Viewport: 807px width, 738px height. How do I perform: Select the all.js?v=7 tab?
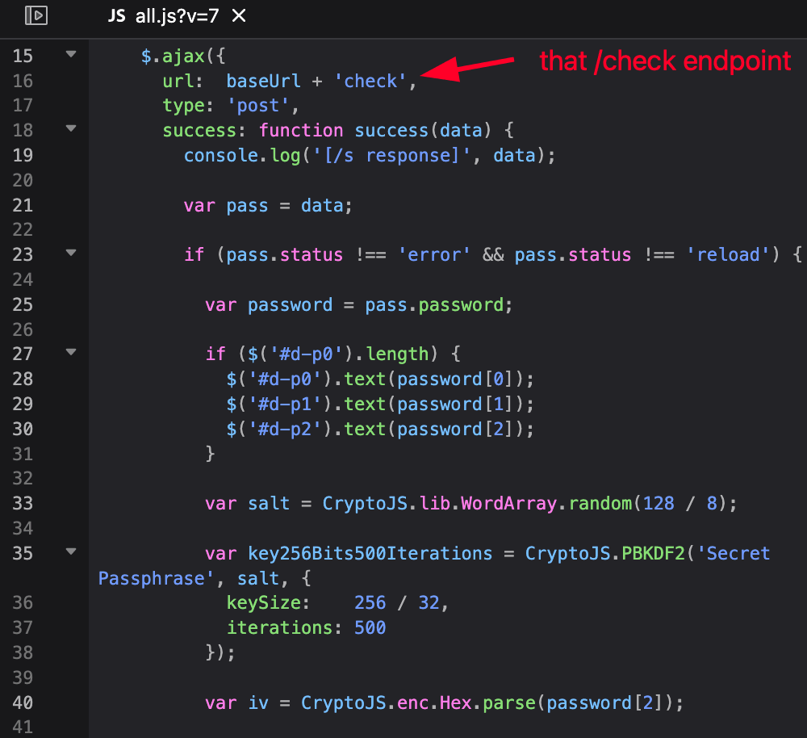pyautogui.click(x=176, y=16)
